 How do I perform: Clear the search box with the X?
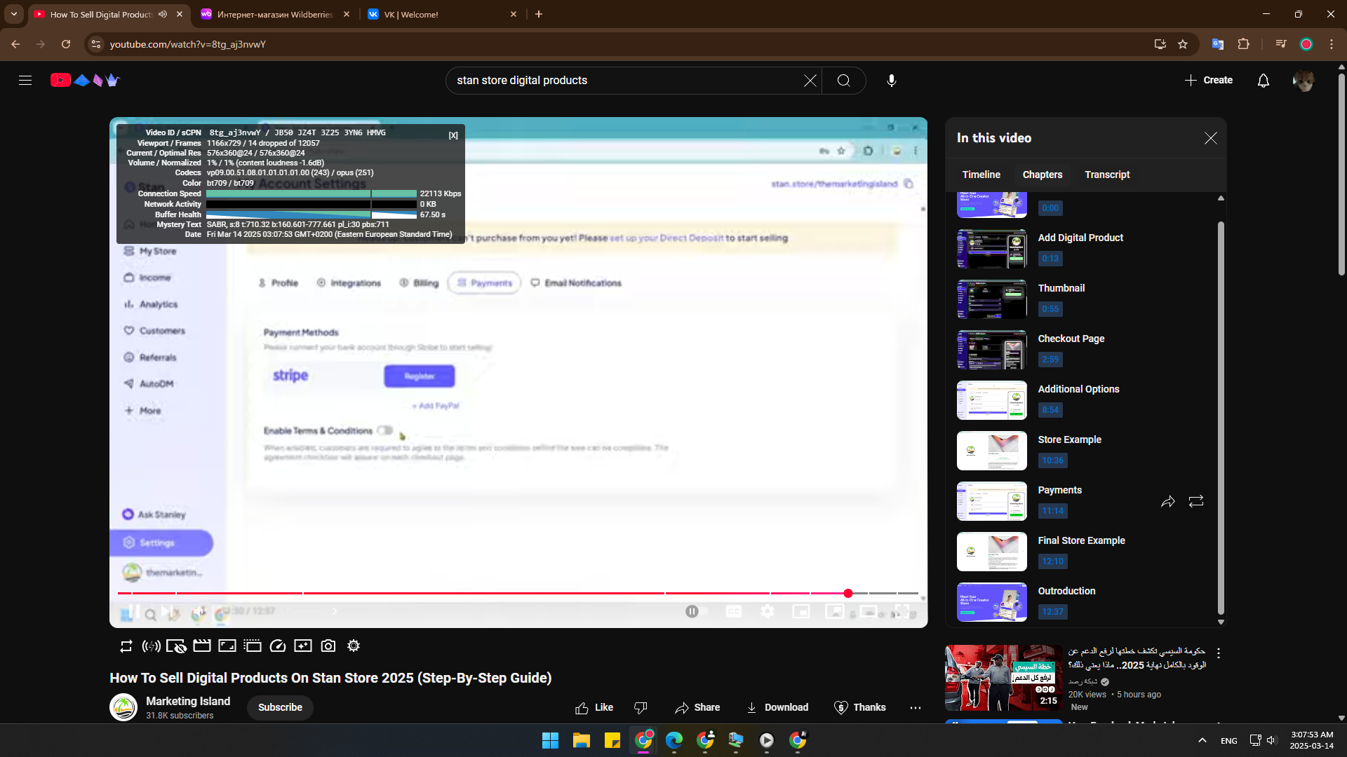point(810,81)
